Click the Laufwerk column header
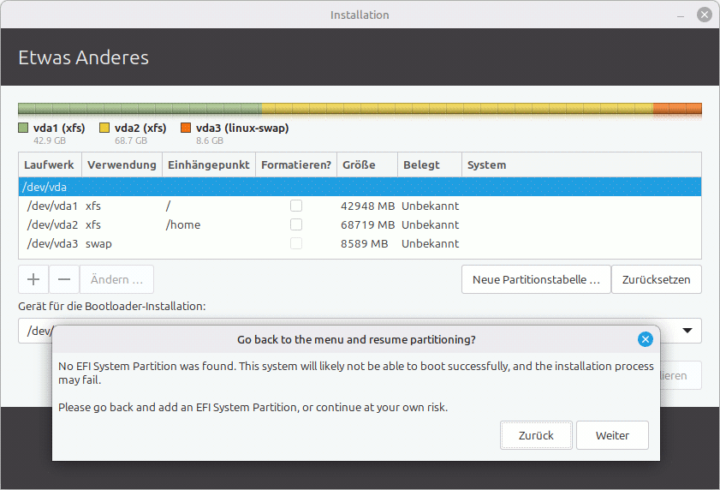Screen dimensions: 720x490 click(50, 164)
